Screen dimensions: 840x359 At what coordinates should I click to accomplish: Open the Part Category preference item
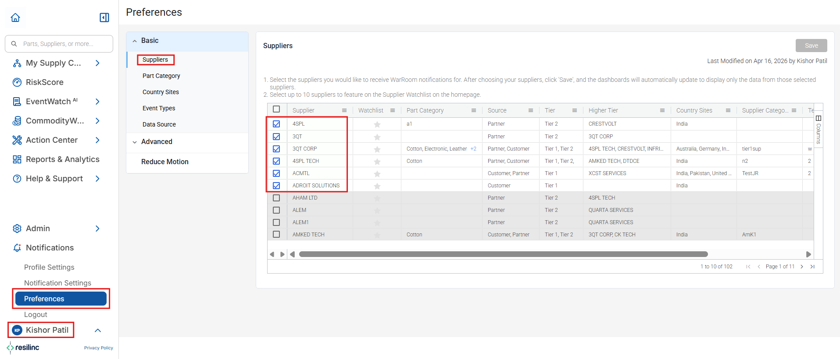(x=161, y=76)
